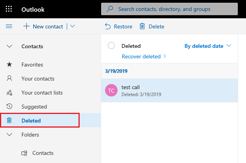Click the Your contact lists icon
The height and width of the screenshot is (163, 246).
(x=10, y=93)
